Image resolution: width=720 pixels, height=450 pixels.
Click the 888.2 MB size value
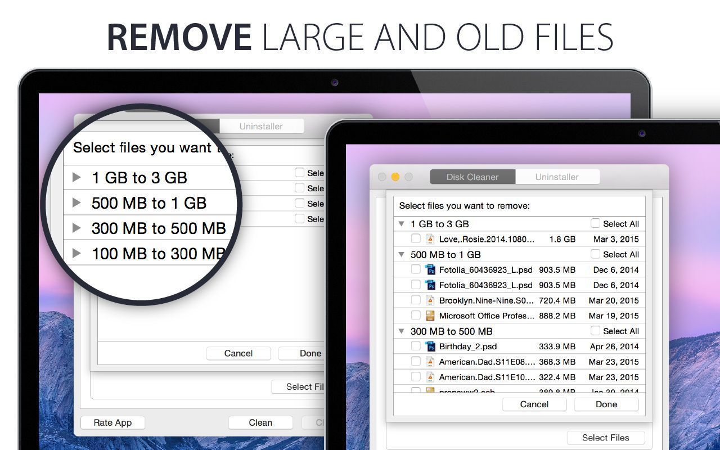pos(557,316)
